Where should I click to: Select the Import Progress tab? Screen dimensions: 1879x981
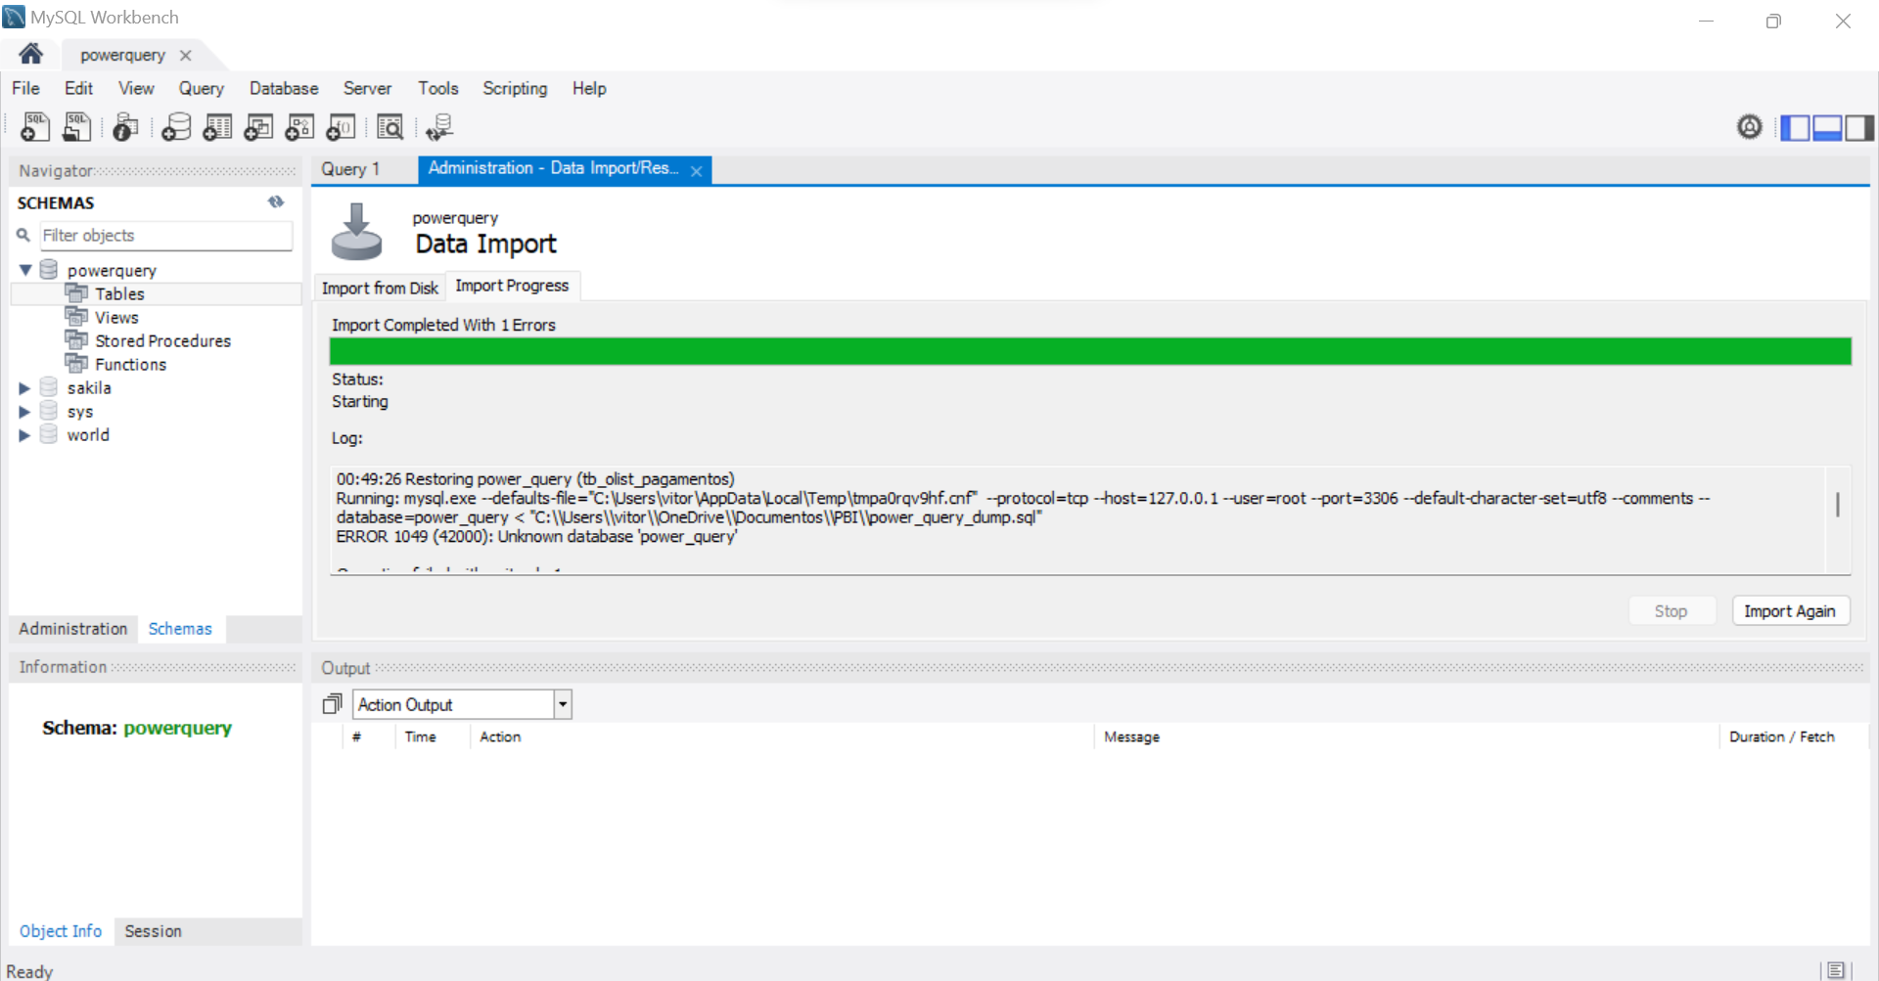tap(512, 286)
